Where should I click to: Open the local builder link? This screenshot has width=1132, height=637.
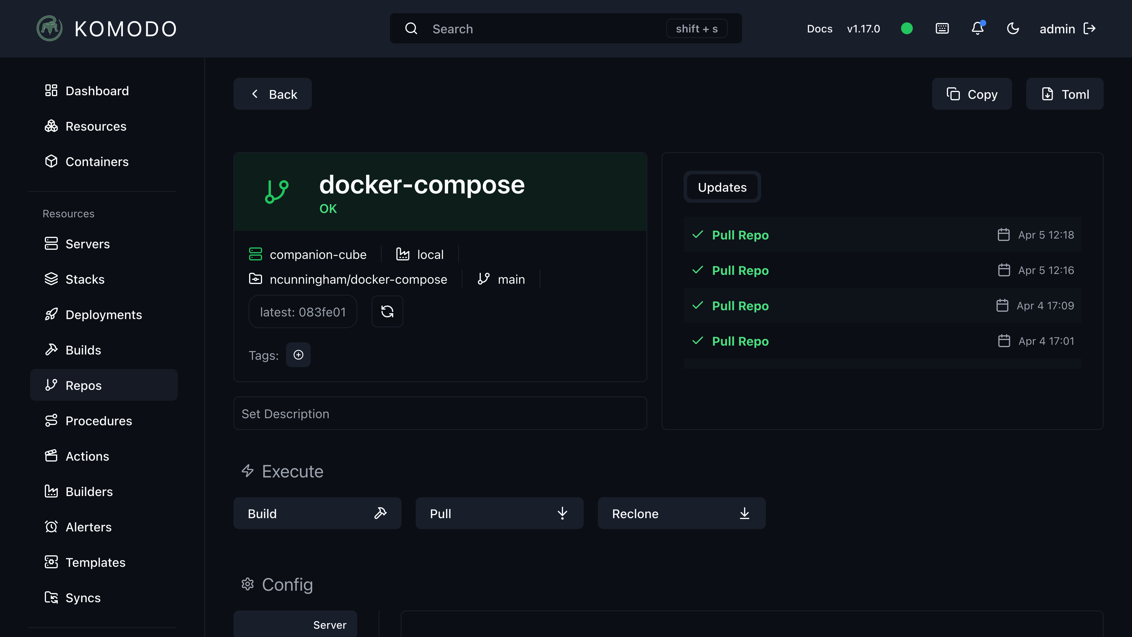pos(420,254)
